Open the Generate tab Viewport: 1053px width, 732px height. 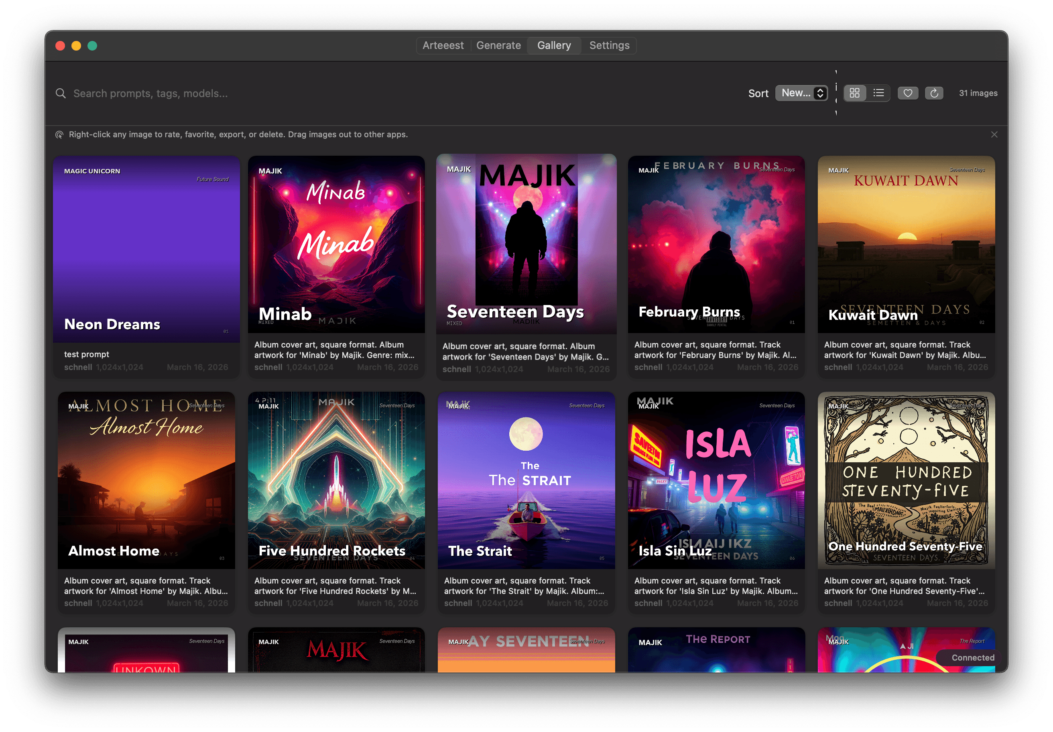click(498, 45)
